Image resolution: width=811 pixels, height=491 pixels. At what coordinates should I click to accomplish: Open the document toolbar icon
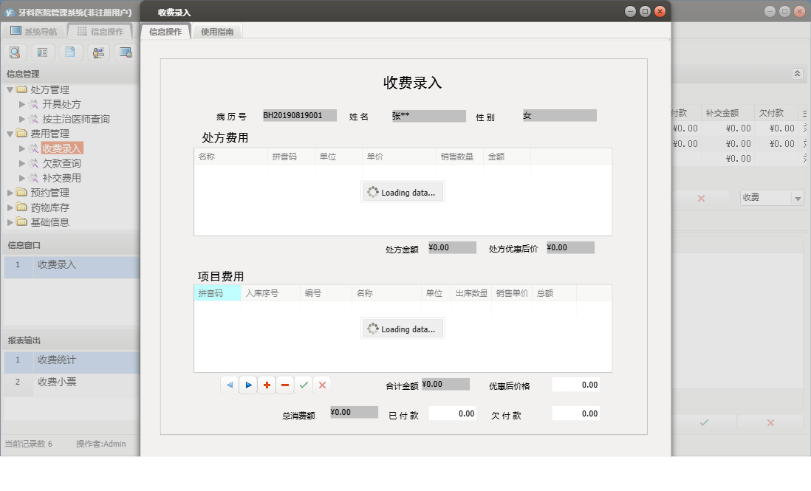click(71, 52)
